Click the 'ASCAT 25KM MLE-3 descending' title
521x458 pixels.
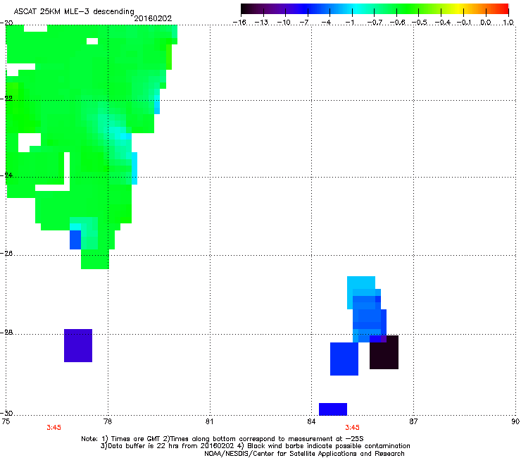74,12
